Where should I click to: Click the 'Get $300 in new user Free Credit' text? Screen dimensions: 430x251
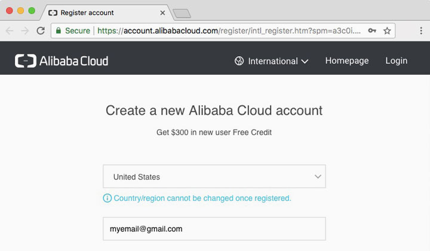[x=214, y=132]
